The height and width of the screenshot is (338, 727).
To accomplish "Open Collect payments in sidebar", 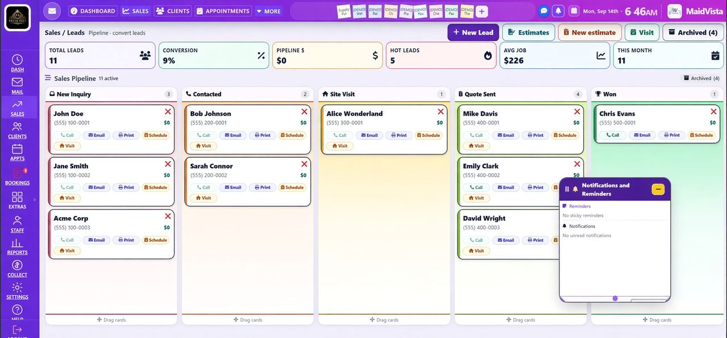I will (17, 268).
